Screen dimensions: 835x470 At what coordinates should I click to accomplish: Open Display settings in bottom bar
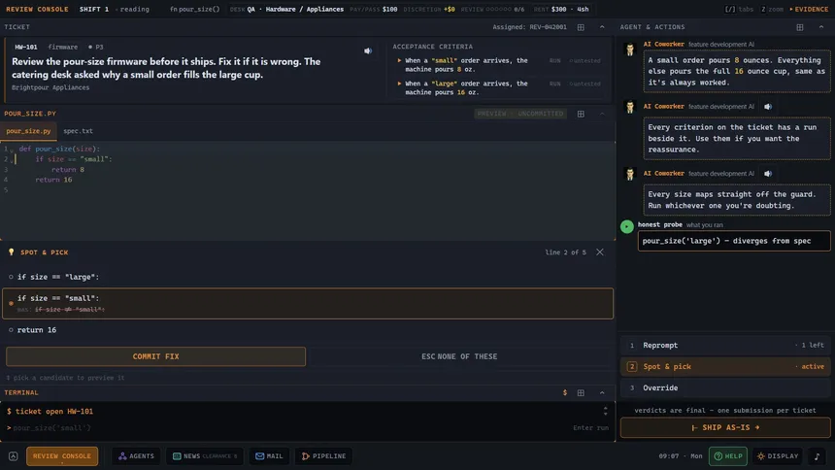click(x=778, y=456)
